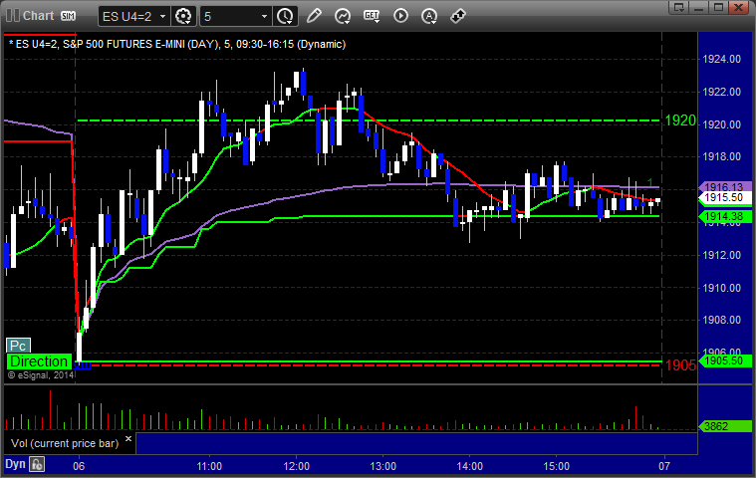Close the Vol study tab
756x478 pixels.
click(x=127, y=436)
